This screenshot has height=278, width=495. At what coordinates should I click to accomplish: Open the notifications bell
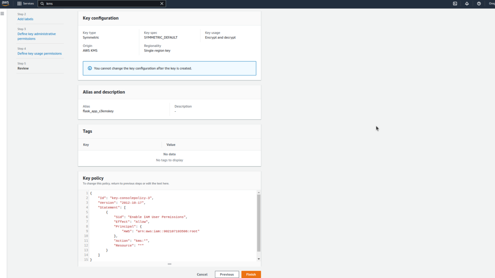coord(467,3)
